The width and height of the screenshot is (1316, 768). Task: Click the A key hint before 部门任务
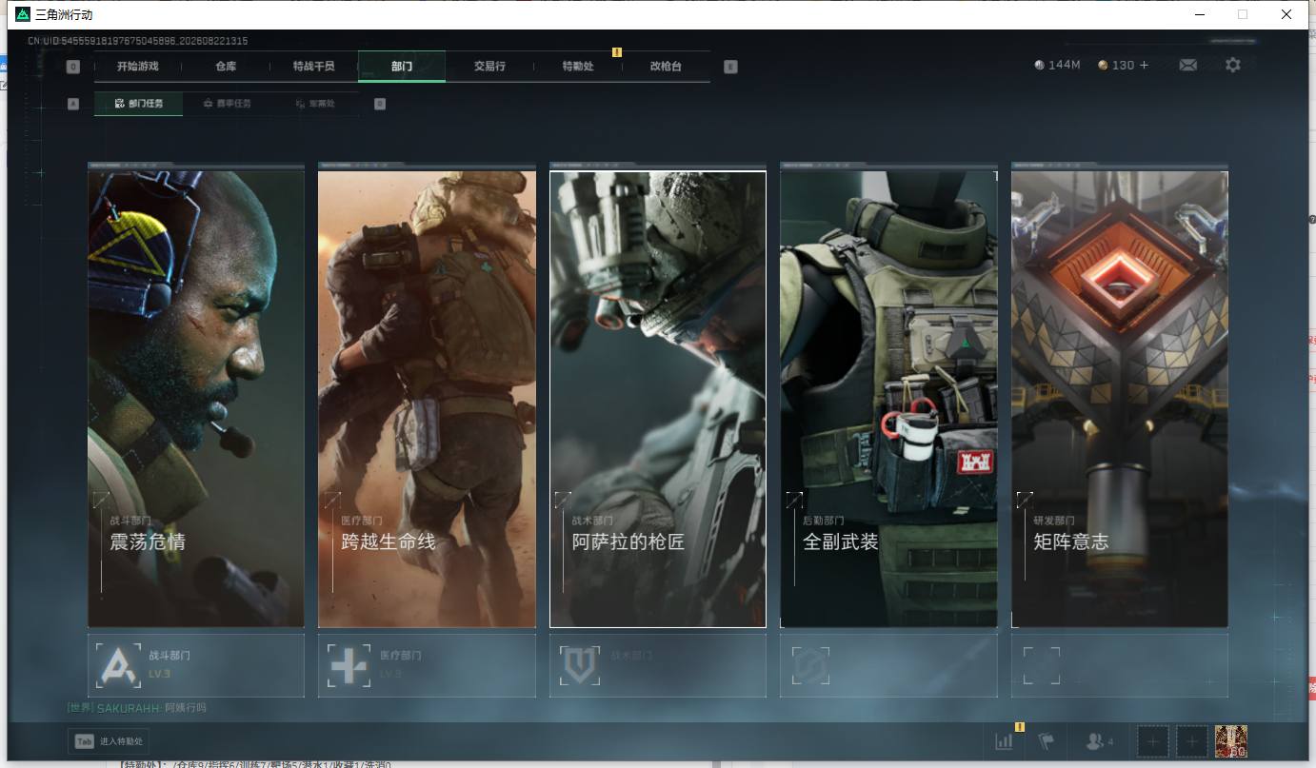click(73, 104)
